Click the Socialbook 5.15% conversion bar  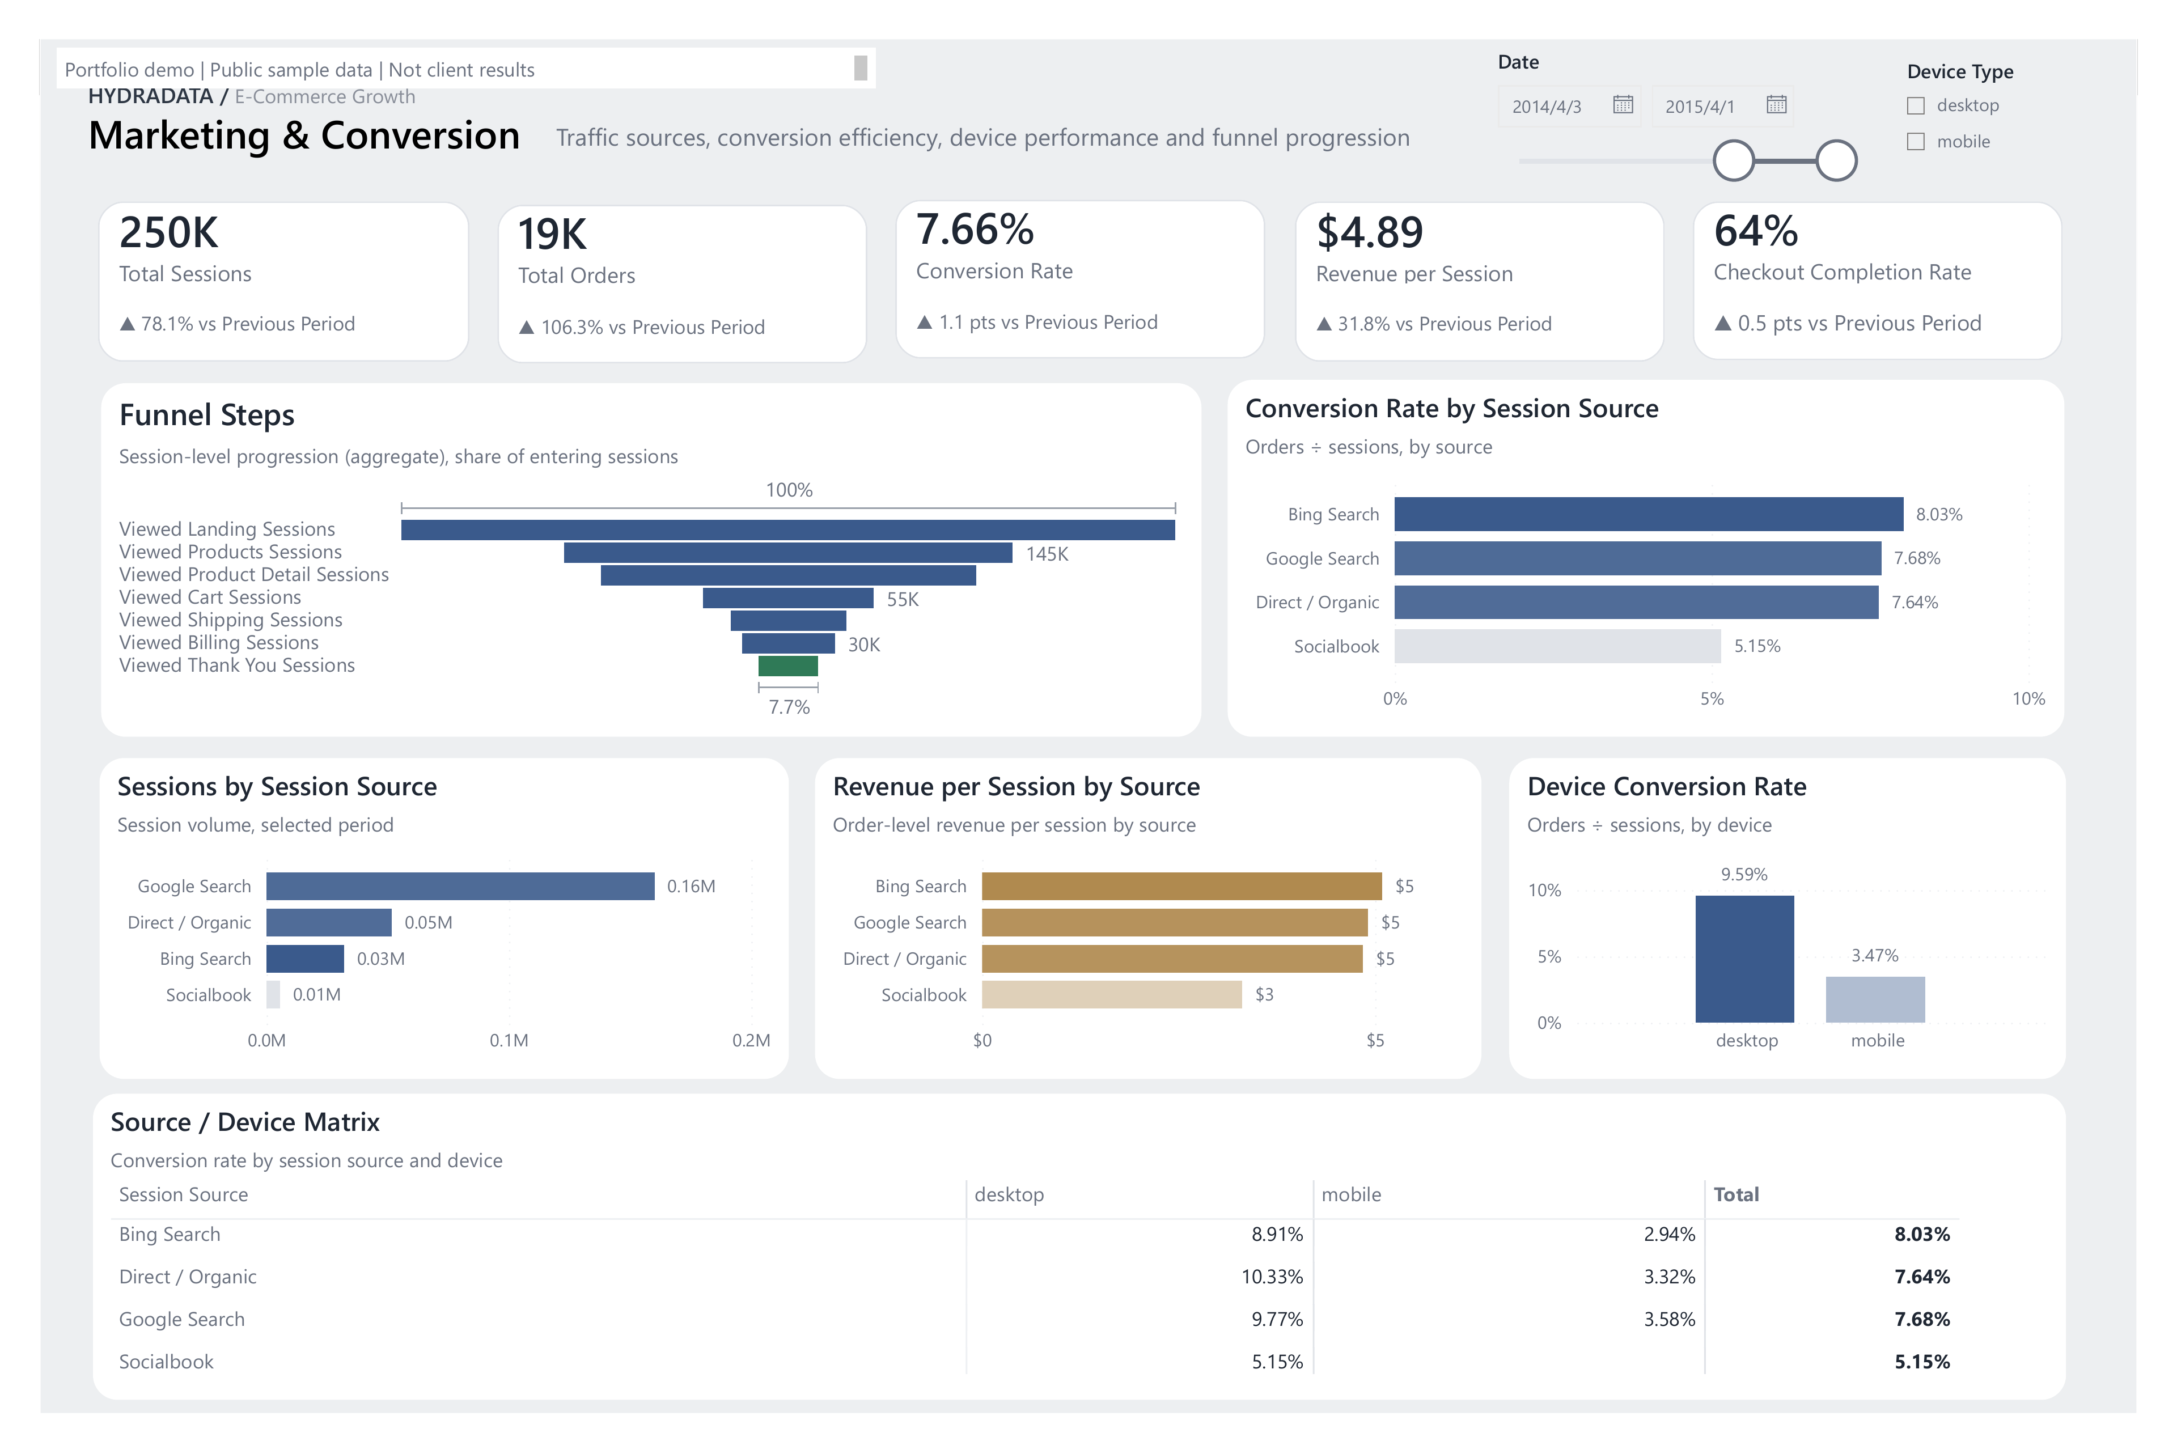(x=1558, y=646)
